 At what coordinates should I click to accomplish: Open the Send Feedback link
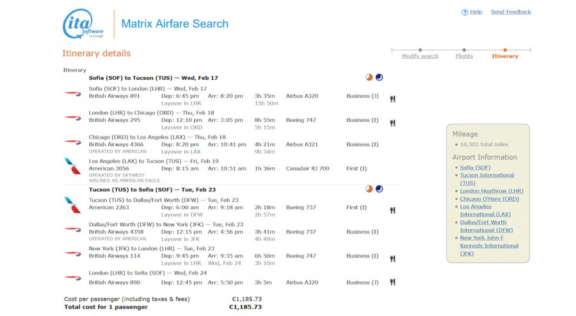tap(510, 12)
